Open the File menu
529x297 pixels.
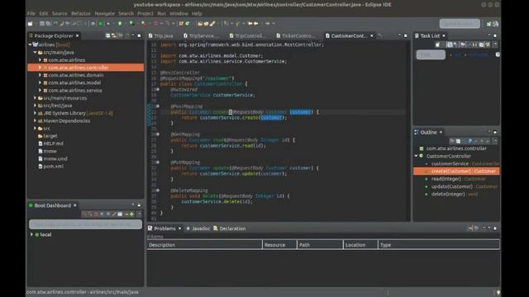click(31, 13)
